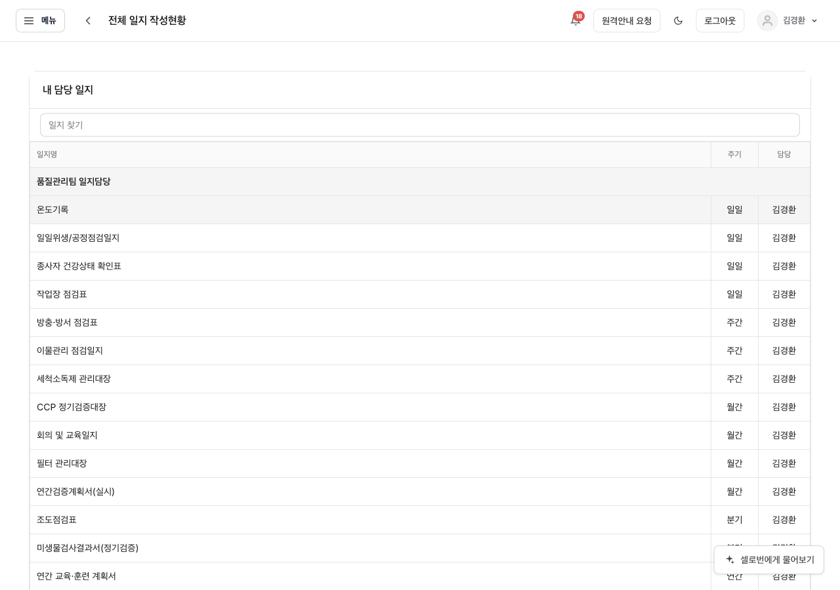Click the user avatar icon
The image size is (840, 590).
(767, 20)
